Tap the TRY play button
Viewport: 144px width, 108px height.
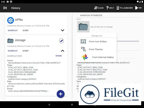click(x=138, y=8)
